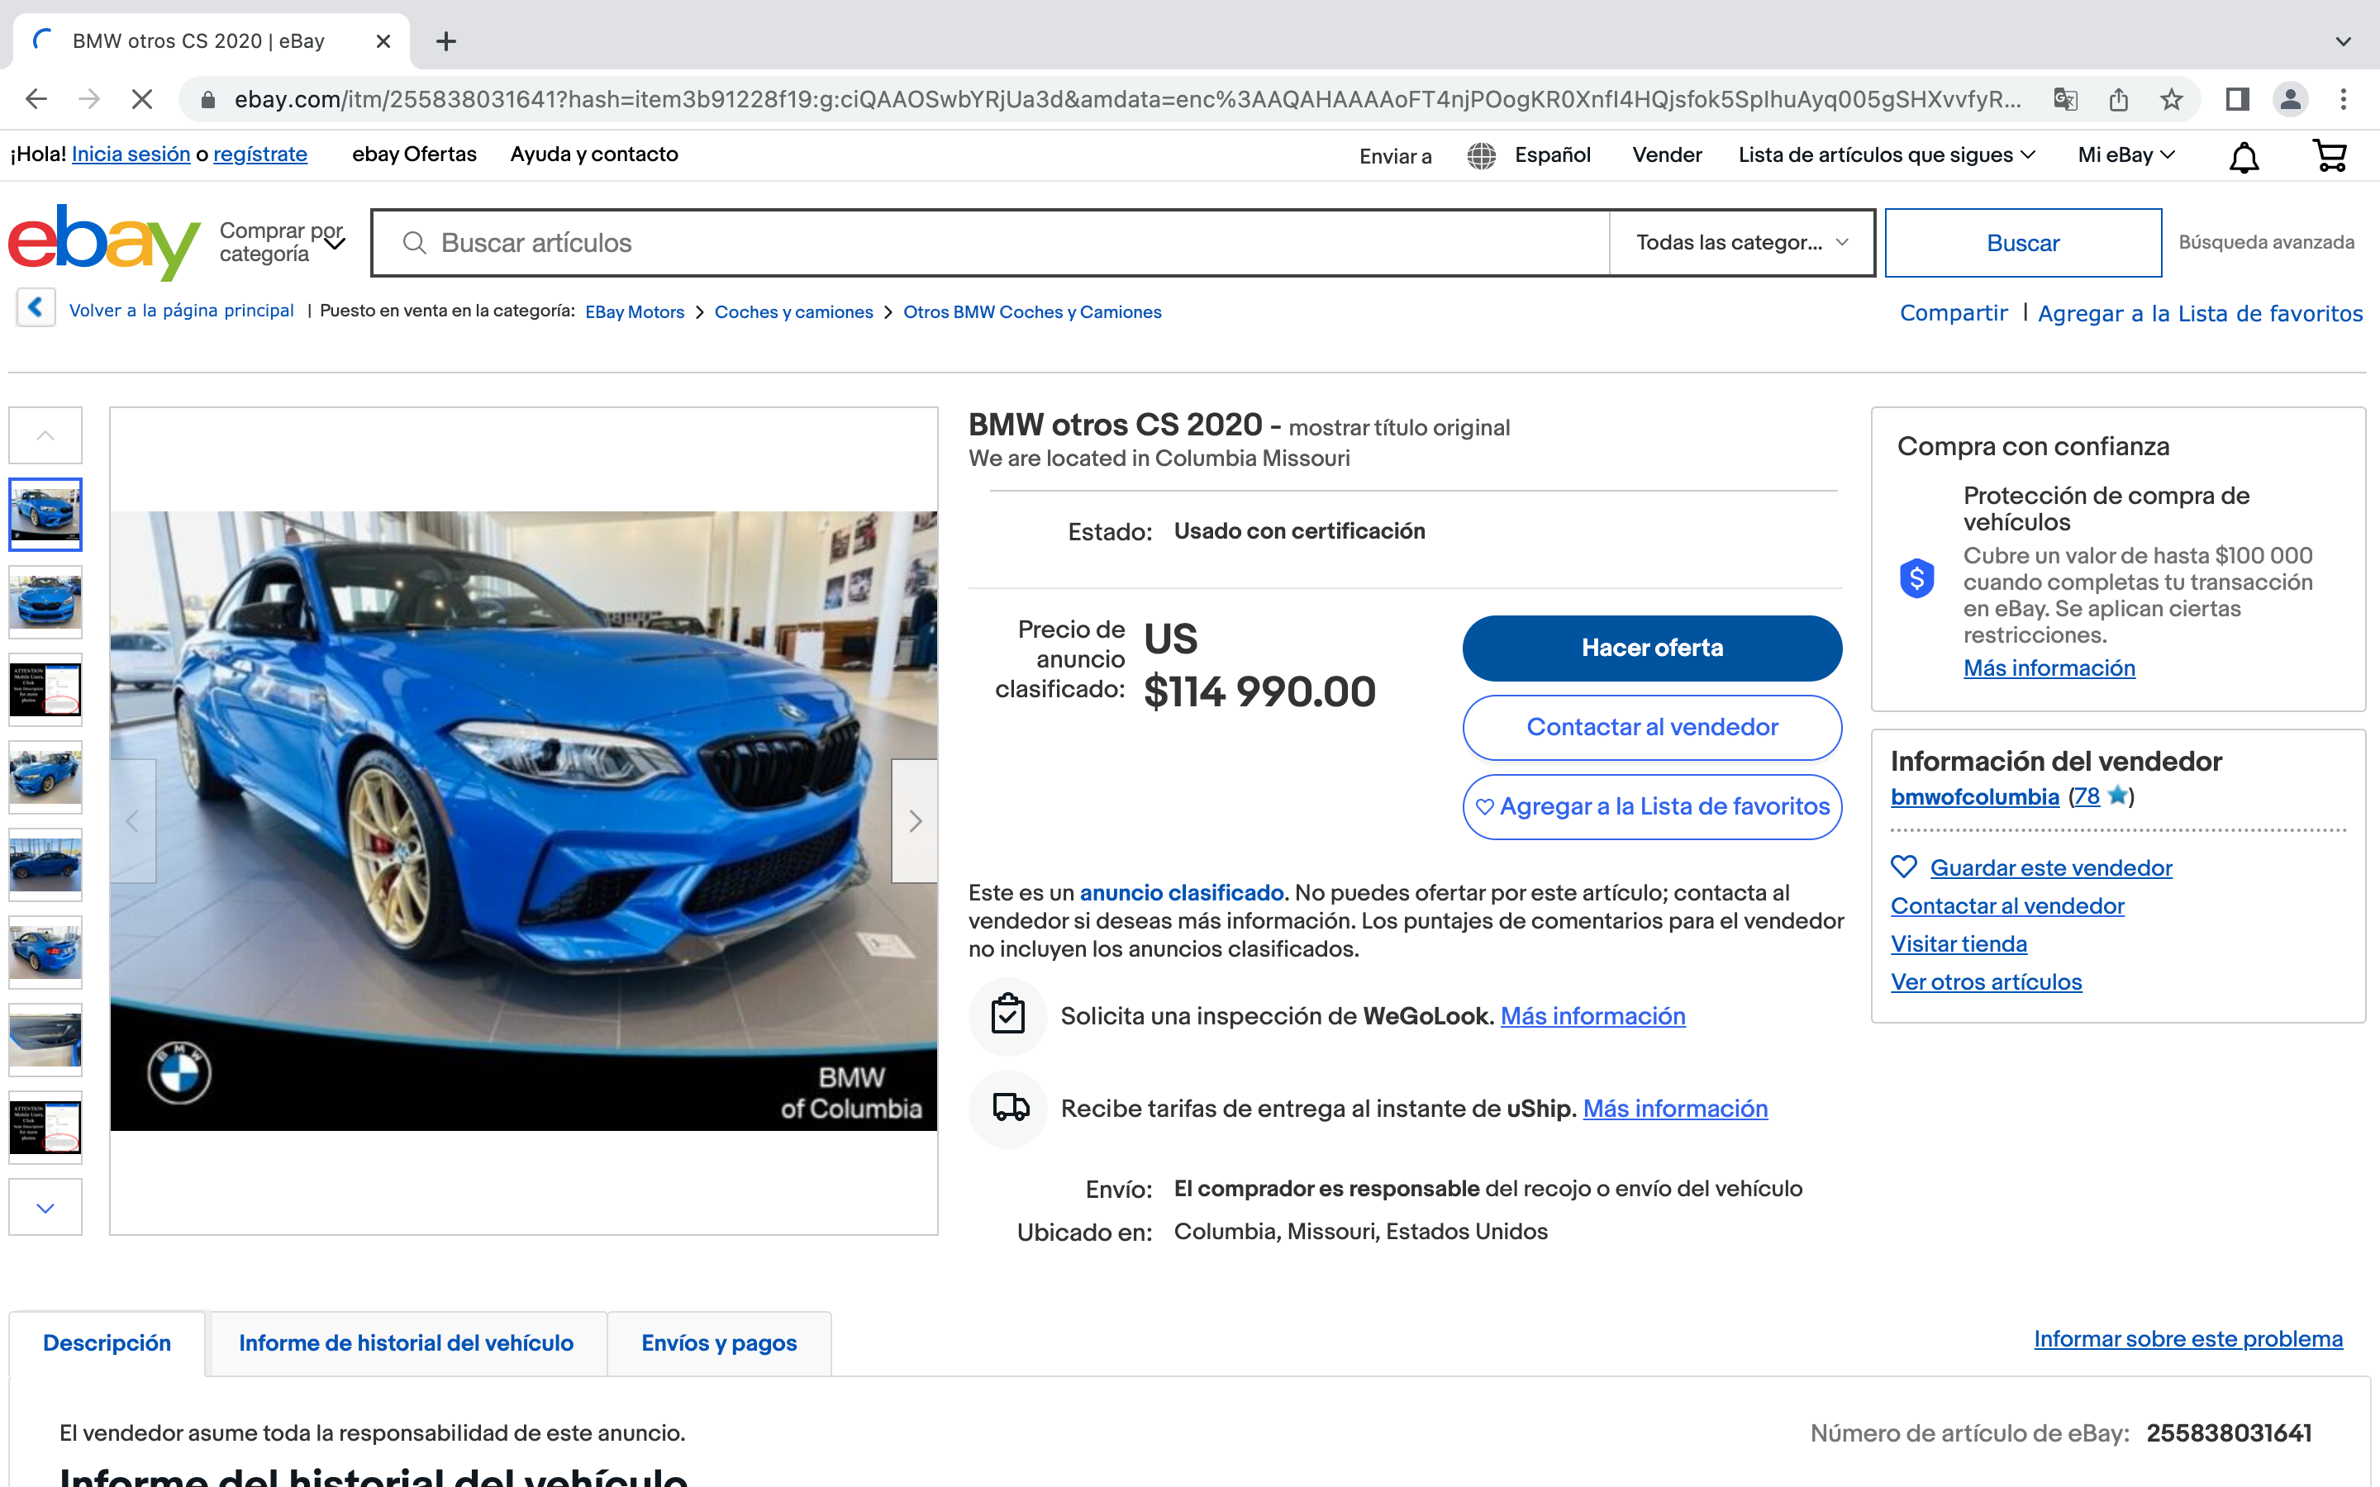Open the Chrome tab search chevron
This screenshot has width=2380, height=1487.
[x=2344, y=41]
